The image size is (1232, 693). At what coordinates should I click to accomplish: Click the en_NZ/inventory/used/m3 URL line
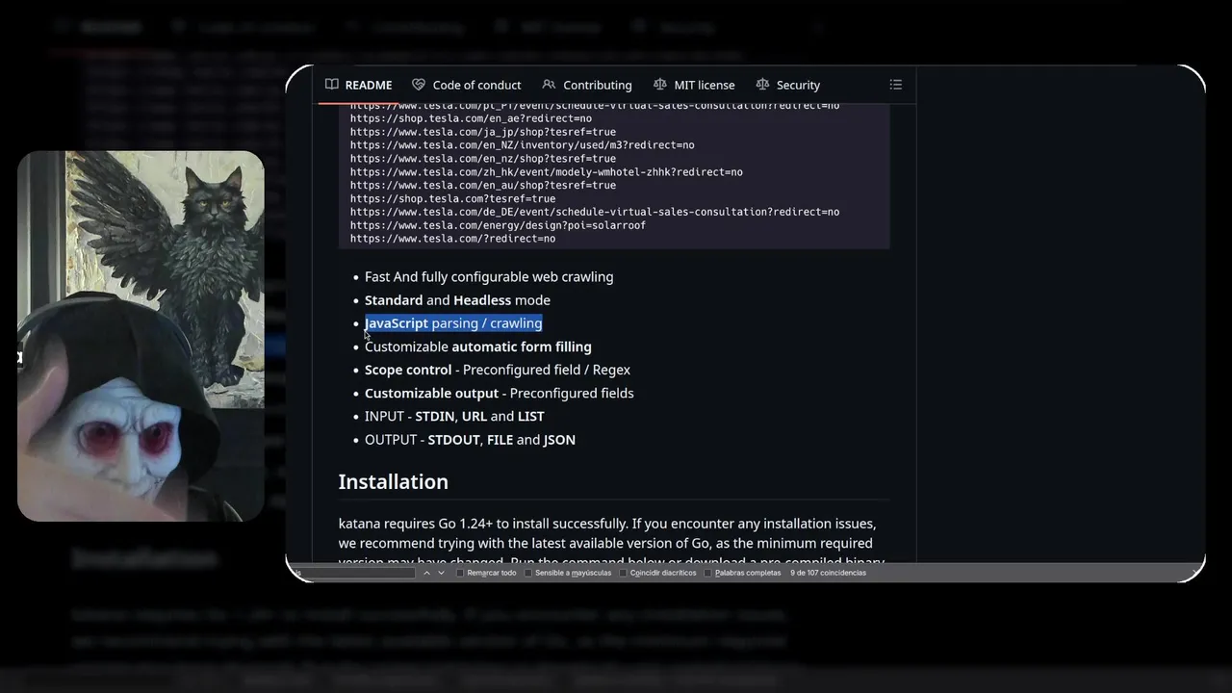coord(523,145)
